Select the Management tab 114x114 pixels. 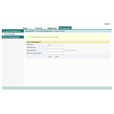[x=65, y=28]
